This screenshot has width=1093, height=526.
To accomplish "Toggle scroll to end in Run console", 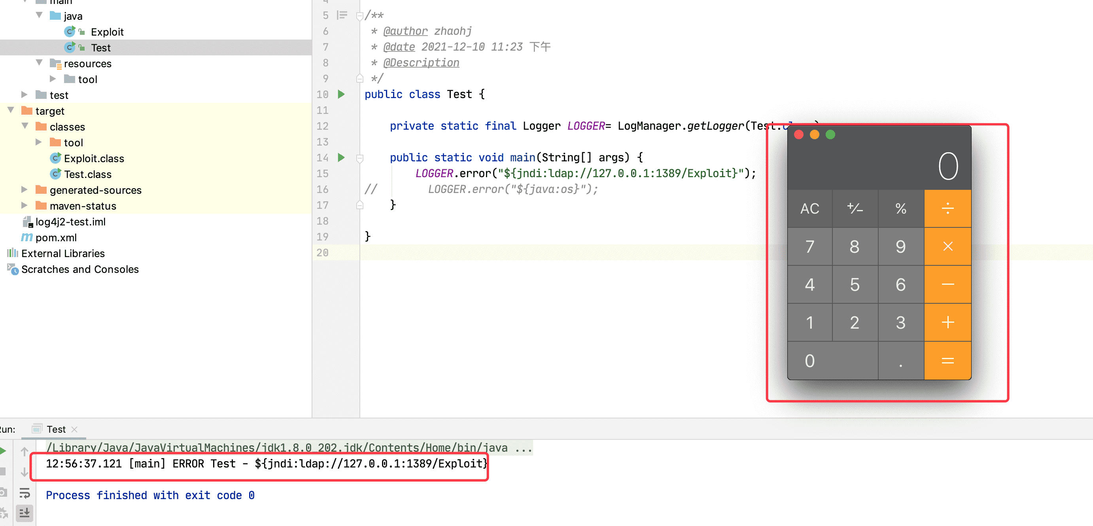I will click(x=25, y=513).
